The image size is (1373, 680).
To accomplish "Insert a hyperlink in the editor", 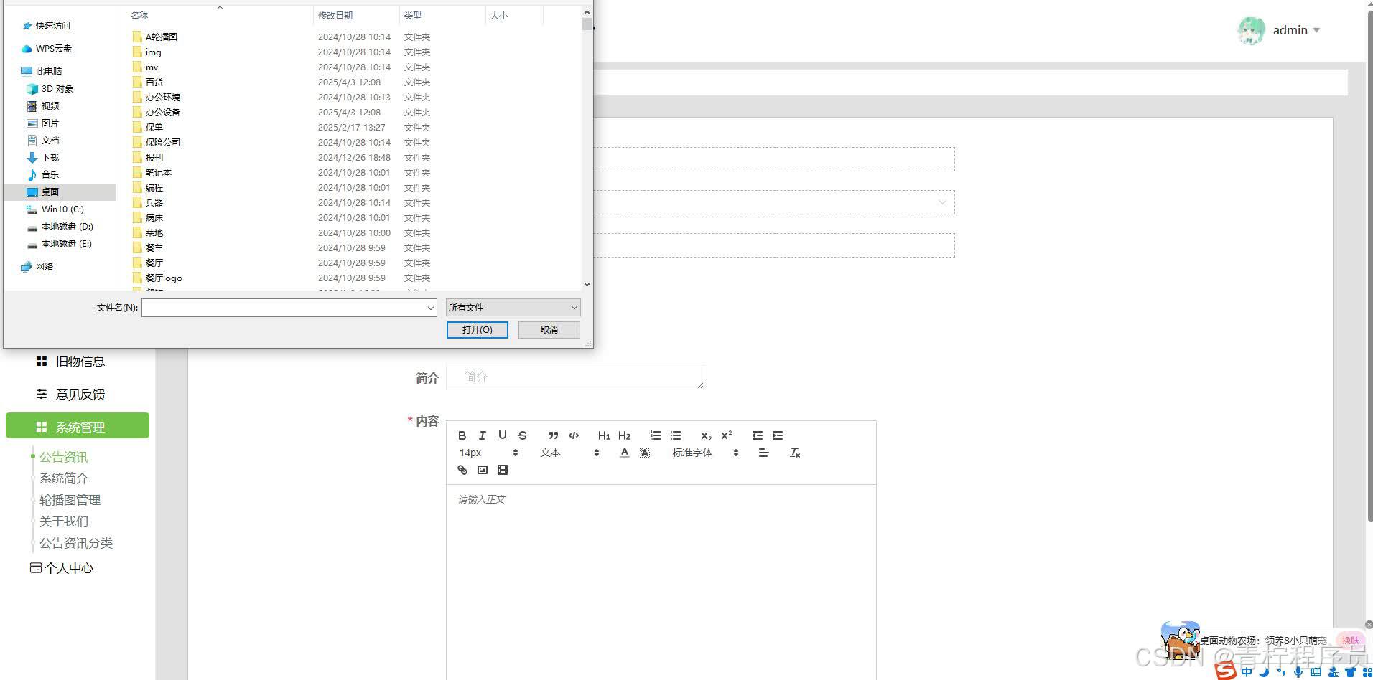I will click(462, 470).
